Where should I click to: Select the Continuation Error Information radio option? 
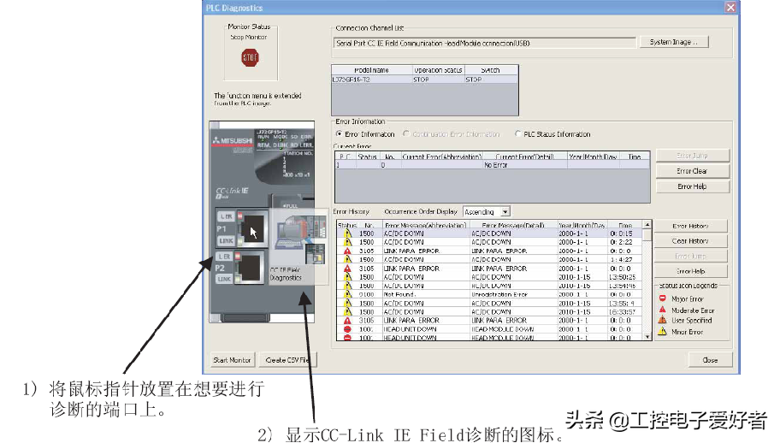407,134
